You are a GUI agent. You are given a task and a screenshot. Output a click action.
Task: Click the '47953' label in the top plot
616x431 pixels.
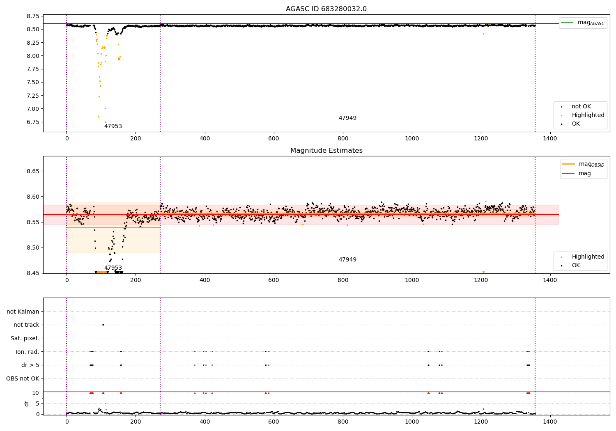click(x=113, y=126)
